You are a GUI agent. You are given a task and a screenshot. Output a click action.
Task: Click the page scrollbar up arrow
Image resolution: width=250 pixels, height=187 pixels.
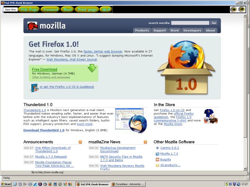click(245, 16)
